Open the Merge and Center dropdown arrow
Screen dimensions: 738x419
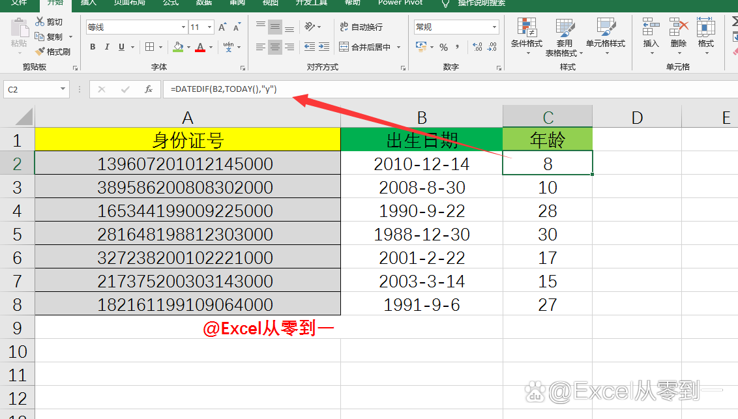(398, 47)
